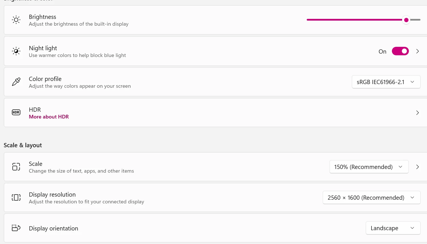Click the Display orientation row label
The image size is (427, 244).
point(53,228)
